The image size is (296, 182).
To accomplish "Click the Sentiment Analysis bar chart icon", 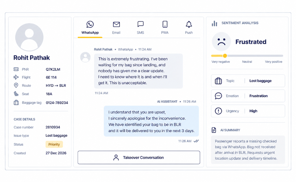I will point(214,23).
